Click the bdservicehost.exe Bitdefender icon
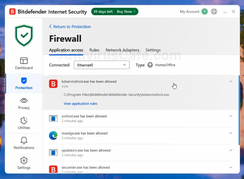 tap(53, 84)
